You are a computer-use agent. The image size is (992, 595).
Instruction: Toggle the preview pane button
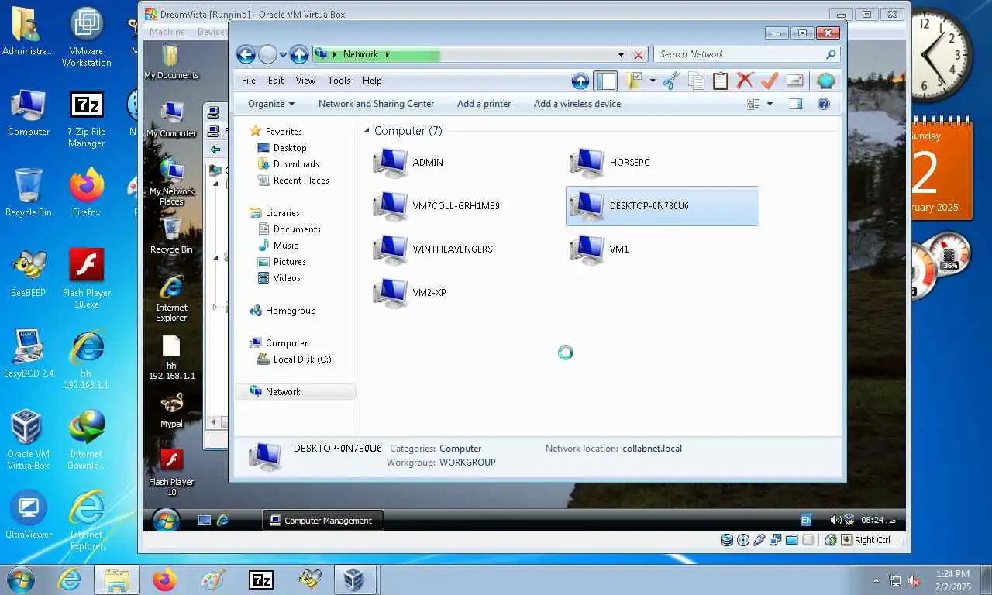795,104
